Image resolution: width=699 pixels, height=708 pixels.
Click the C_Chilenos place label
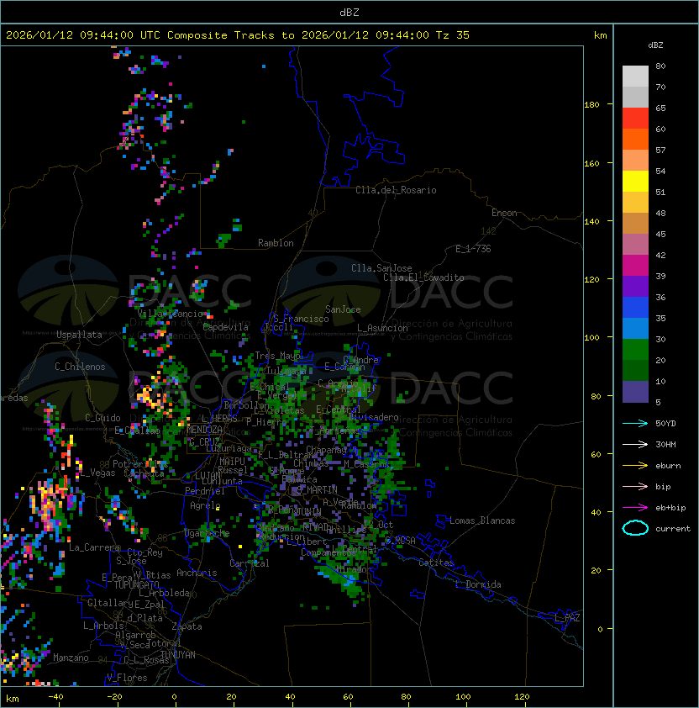click(x=80, y=367)
